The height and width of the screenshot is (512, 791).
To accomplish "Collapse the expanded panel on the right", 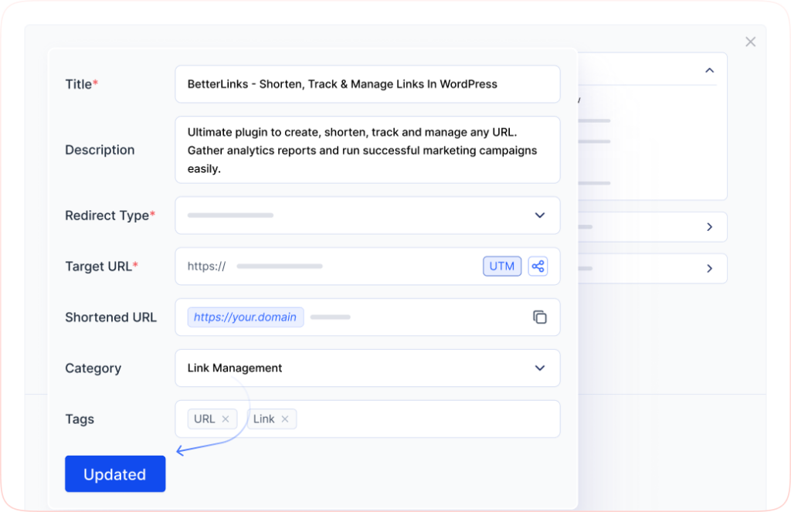I will pos(709,70).
